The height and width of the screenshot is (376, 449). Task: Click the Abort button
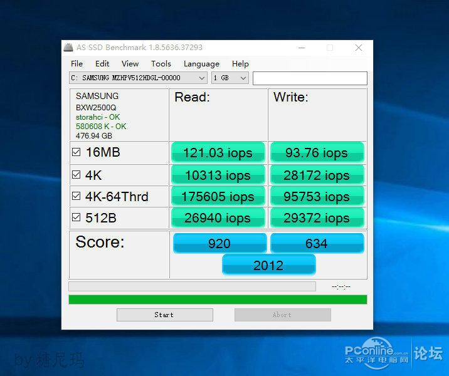coord(283,315)
